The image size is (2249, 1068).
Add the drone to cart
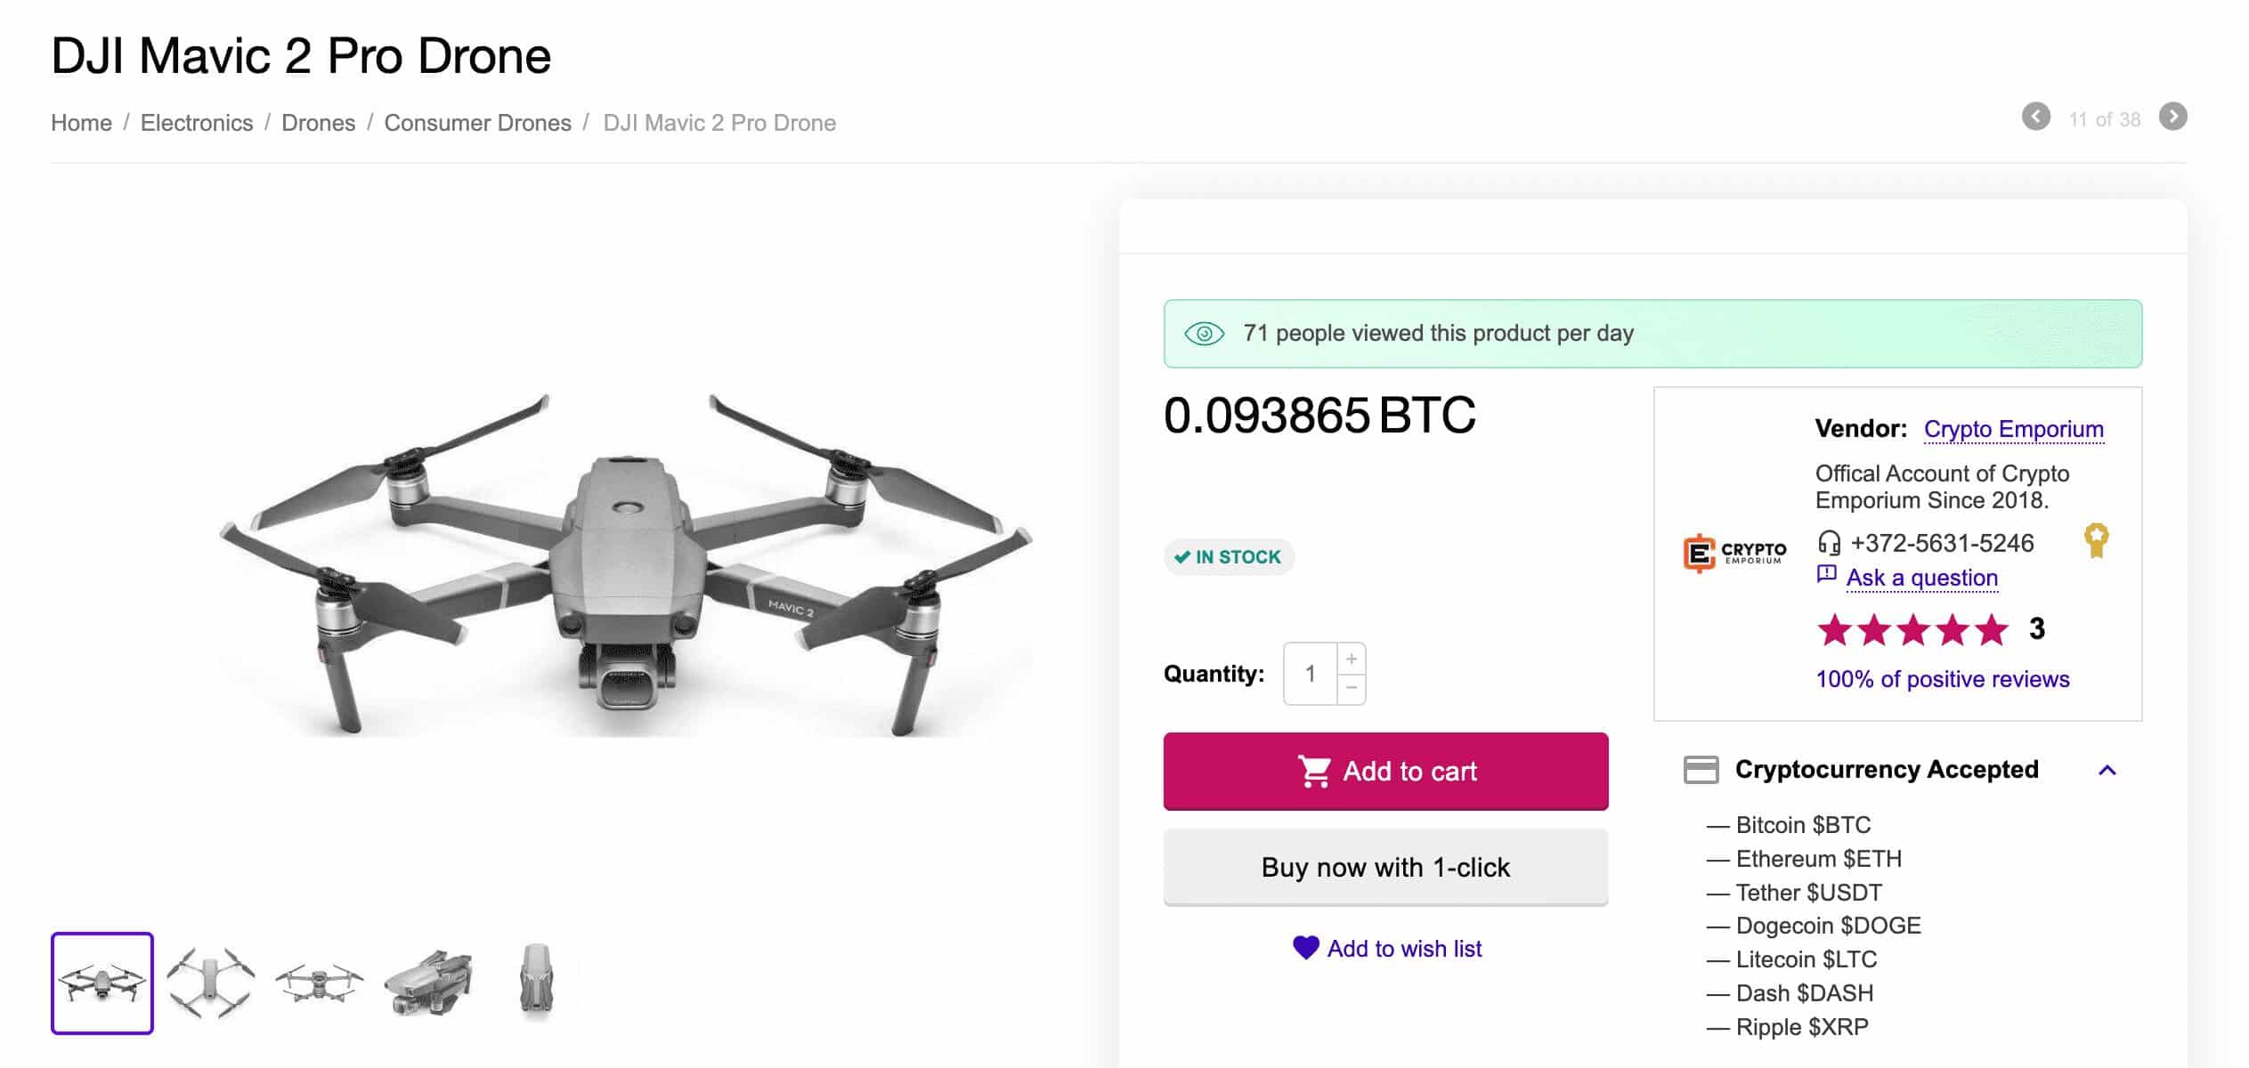(x=1384, y=771)
